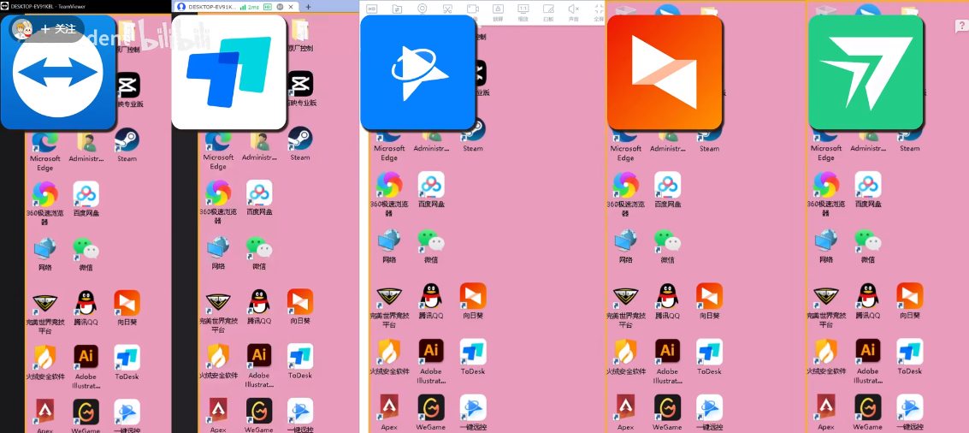Viewport: 969px width, 433px height.
Task: Open the round settings icon on the session tab
Action: pyautogui.click(x=280, y=7)
